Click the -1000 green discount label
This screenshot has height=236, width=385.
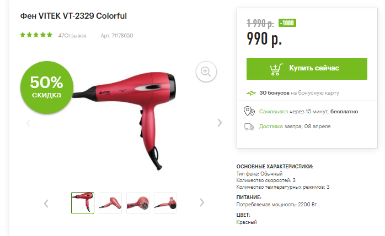tap(287, 23)
